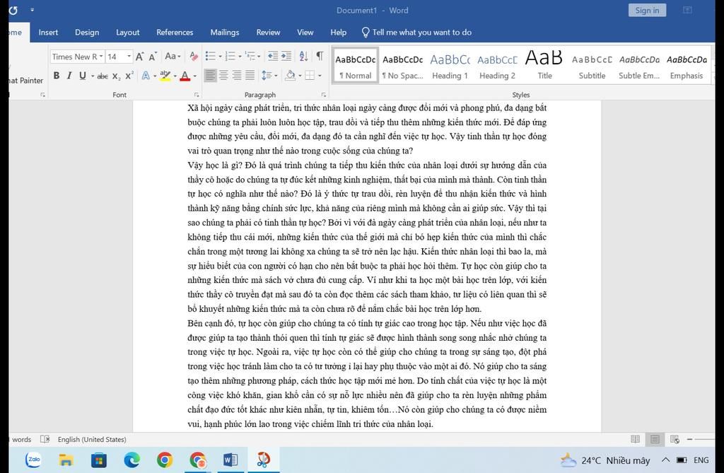The height and width of the screenshot is (473, 724).
Task: Open the Insert tab
Action: point(48,33)
